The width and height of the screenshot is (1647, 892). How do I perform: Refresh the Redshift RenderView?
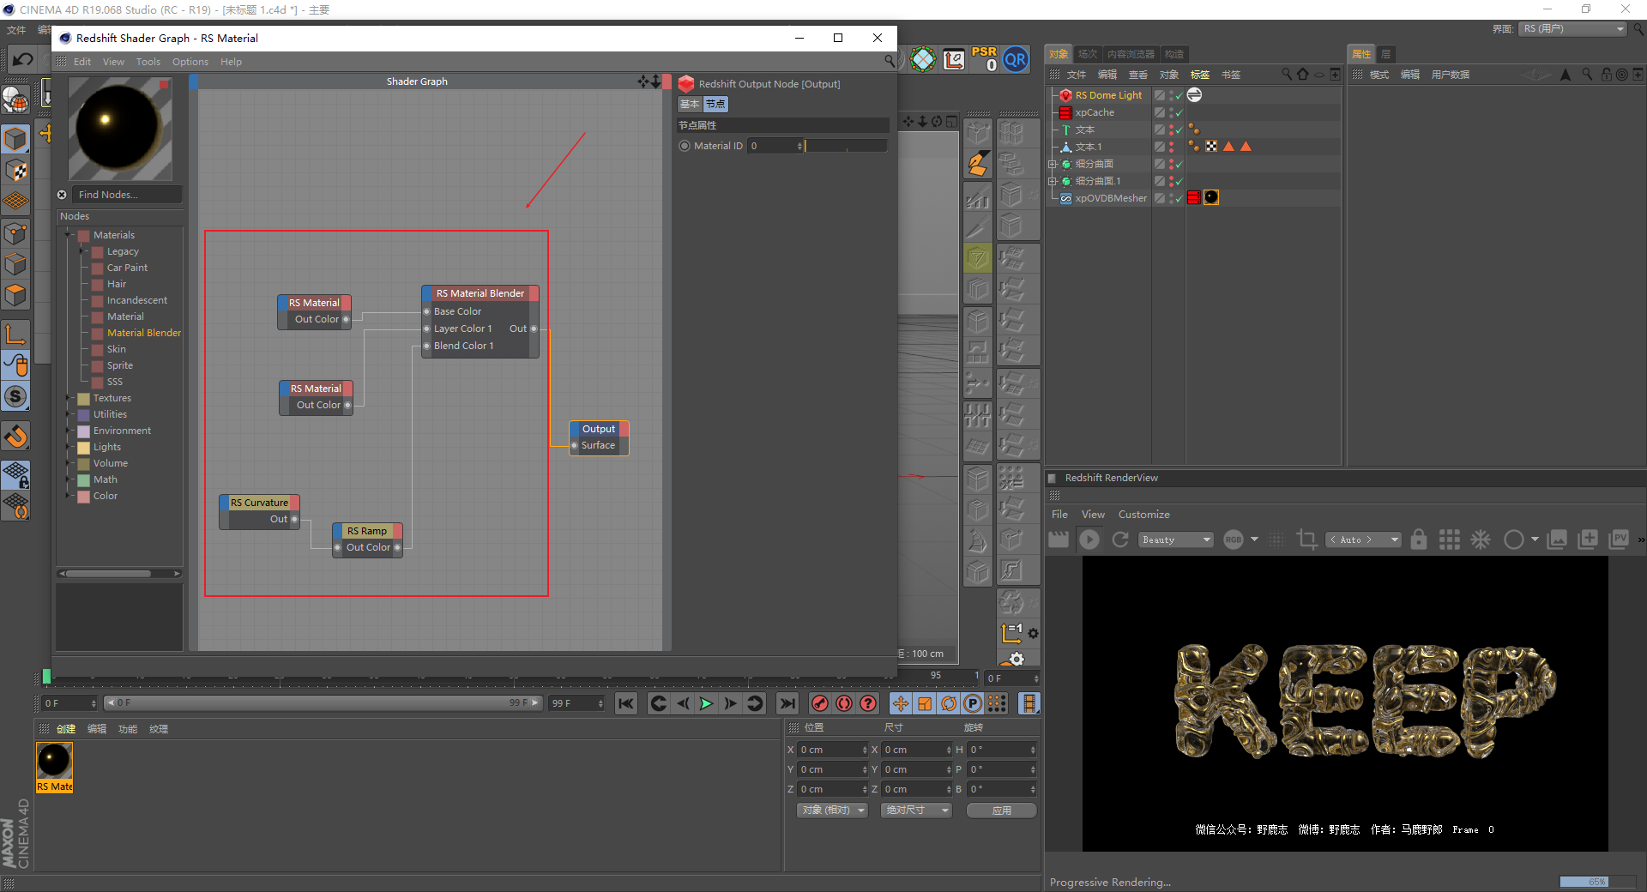click(1120, 539)
